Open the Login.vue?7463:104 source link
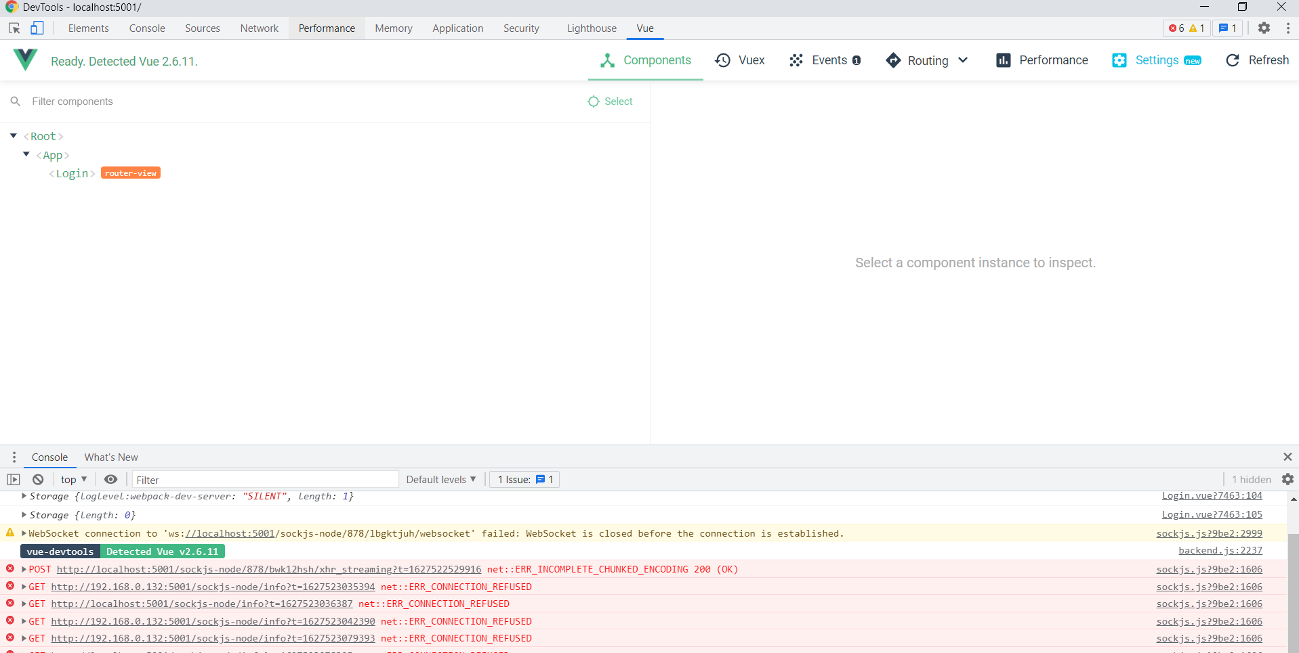Viewport: 1299px width, 653px height. tap(1212, 496)
